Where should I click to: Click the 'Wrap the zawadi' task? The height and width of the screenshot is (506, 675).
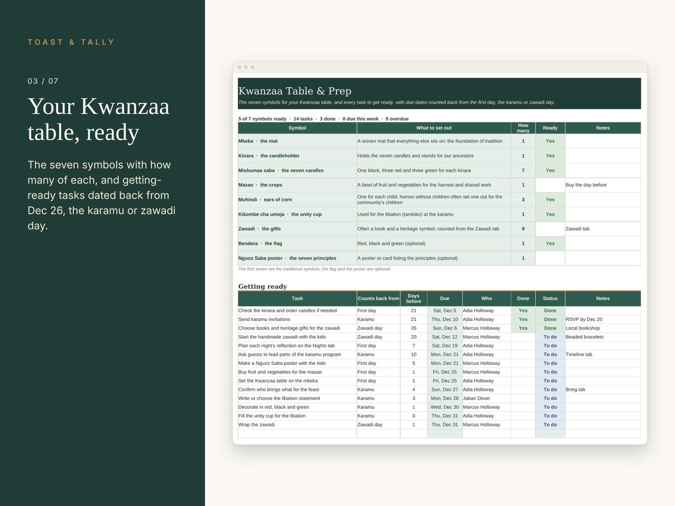pos(297,425)
